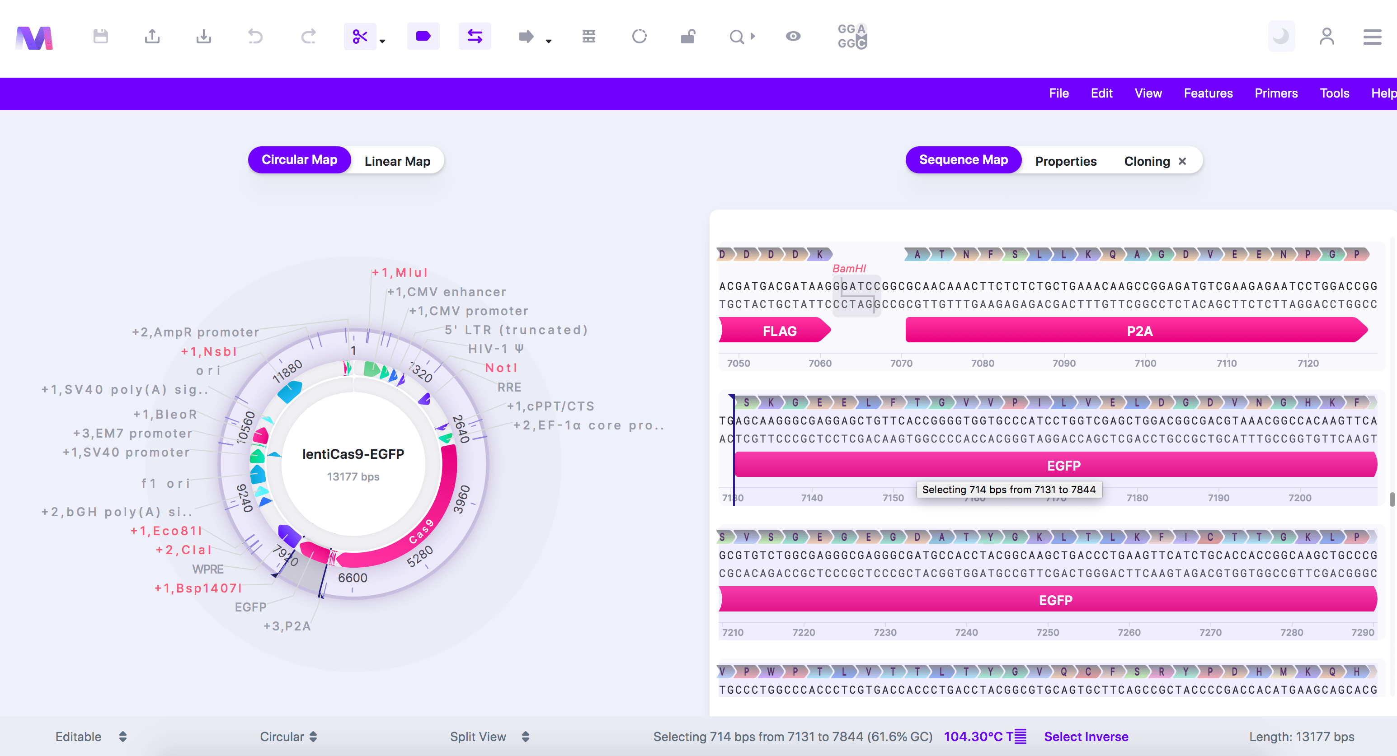The image size is (1397, 756).
Task: Select EGFP feature bar above position 7250
Action: 1048,599
